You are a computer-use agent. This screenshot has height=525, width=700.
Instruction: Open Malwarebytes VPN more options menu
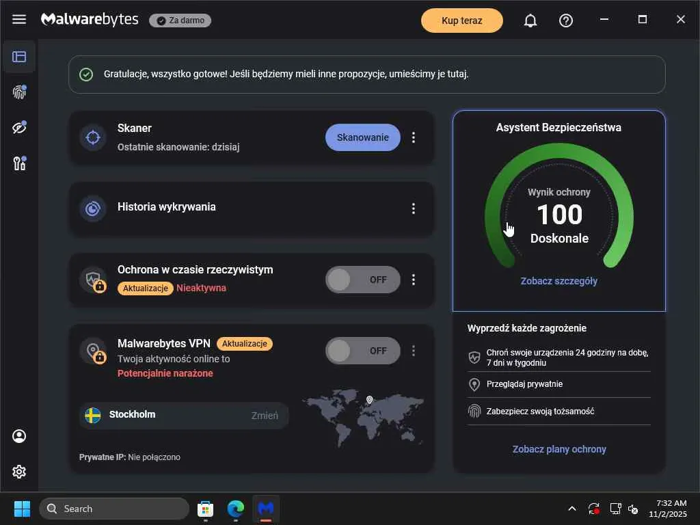pos(414,351)
